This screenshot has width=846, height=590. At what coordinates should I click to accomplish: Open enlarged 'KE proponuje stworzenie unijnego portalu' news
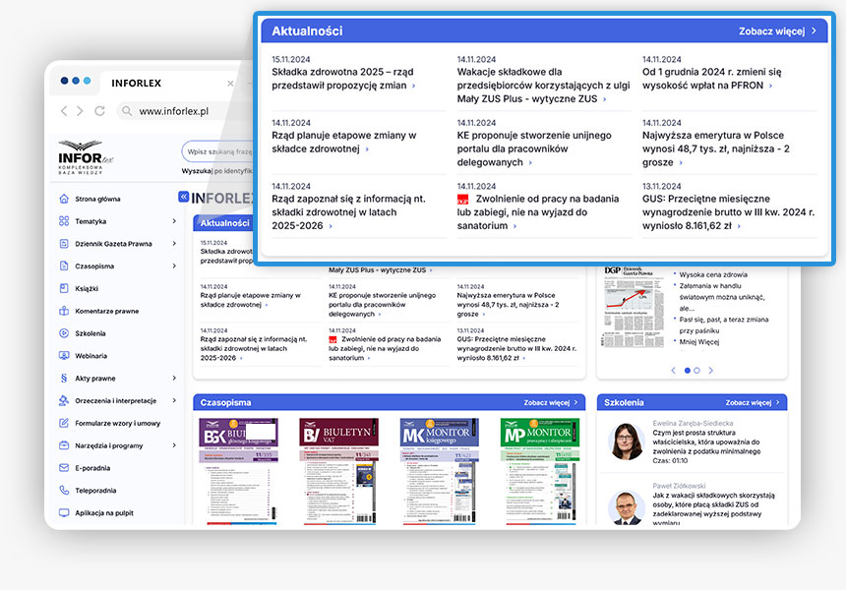[534, 148]
